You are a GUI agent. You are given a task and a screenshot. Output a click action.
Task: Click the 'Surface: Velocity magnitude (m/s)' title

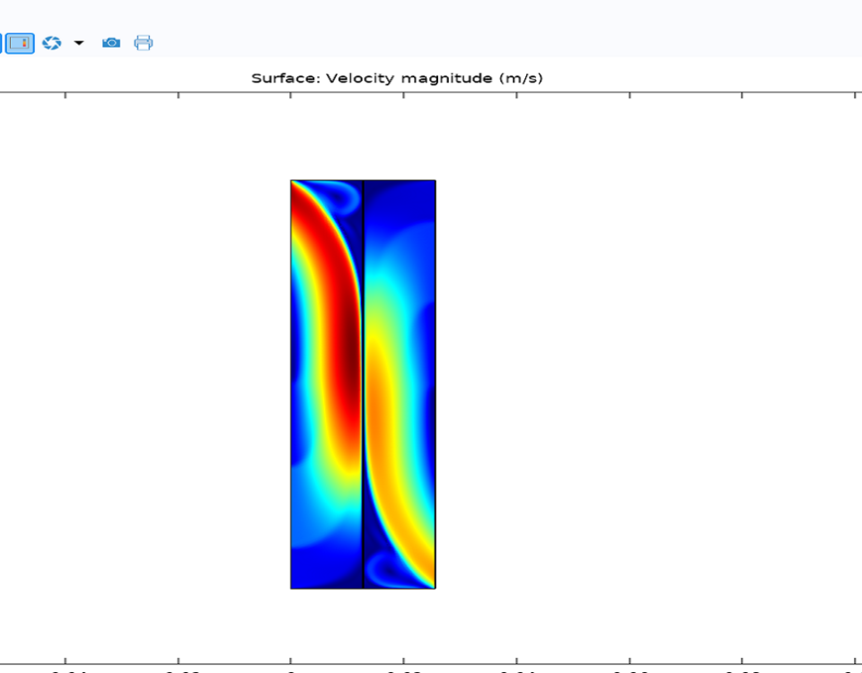click(397, 78)
